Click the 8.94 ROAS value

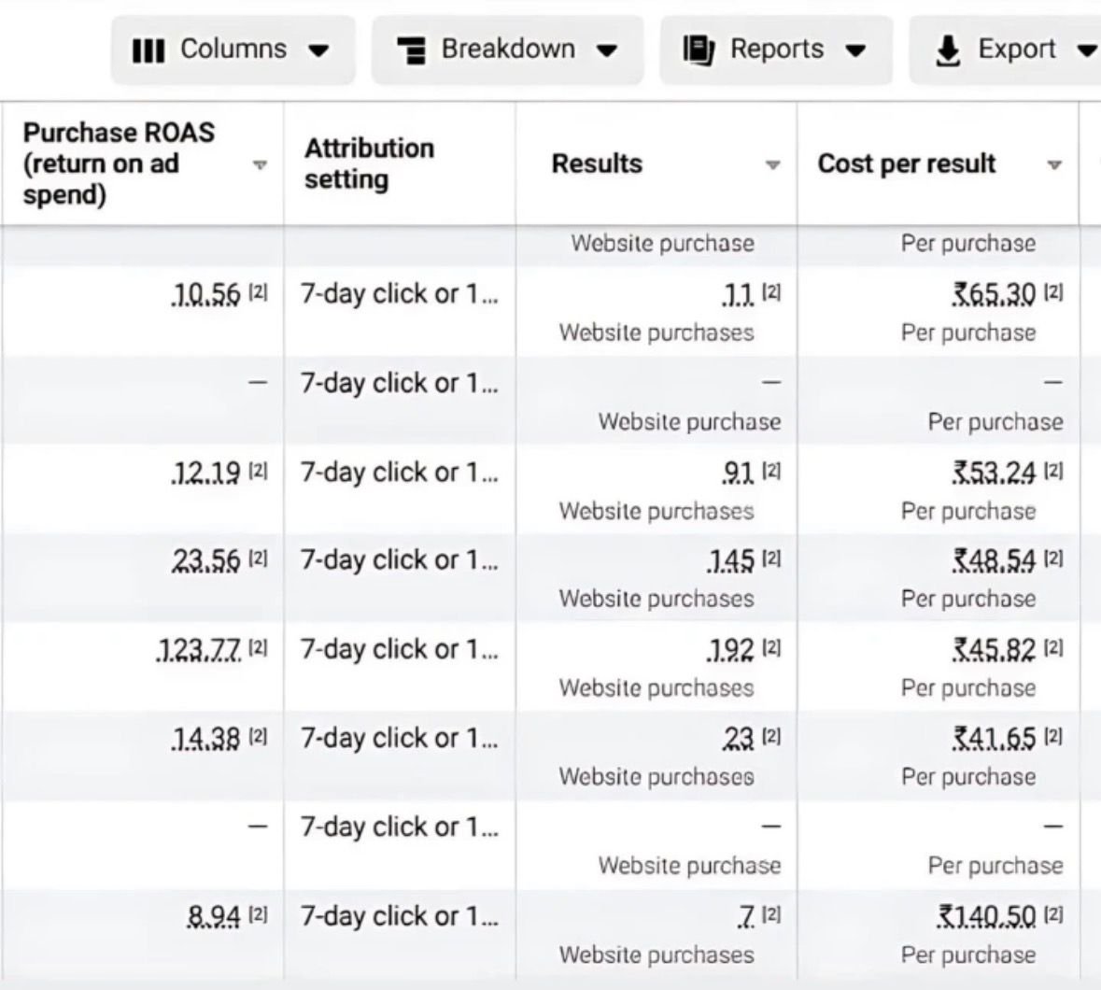pyautogui.click(x=213, y=916)
